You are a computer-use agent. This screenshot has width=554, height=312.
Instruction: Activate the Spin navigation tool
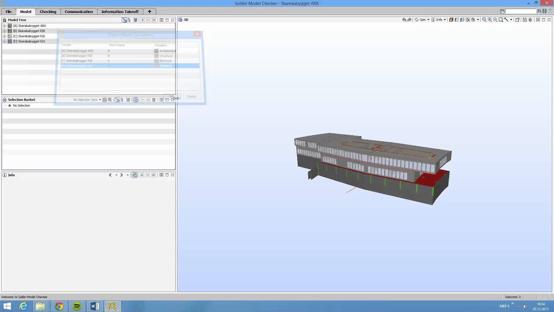420,19
